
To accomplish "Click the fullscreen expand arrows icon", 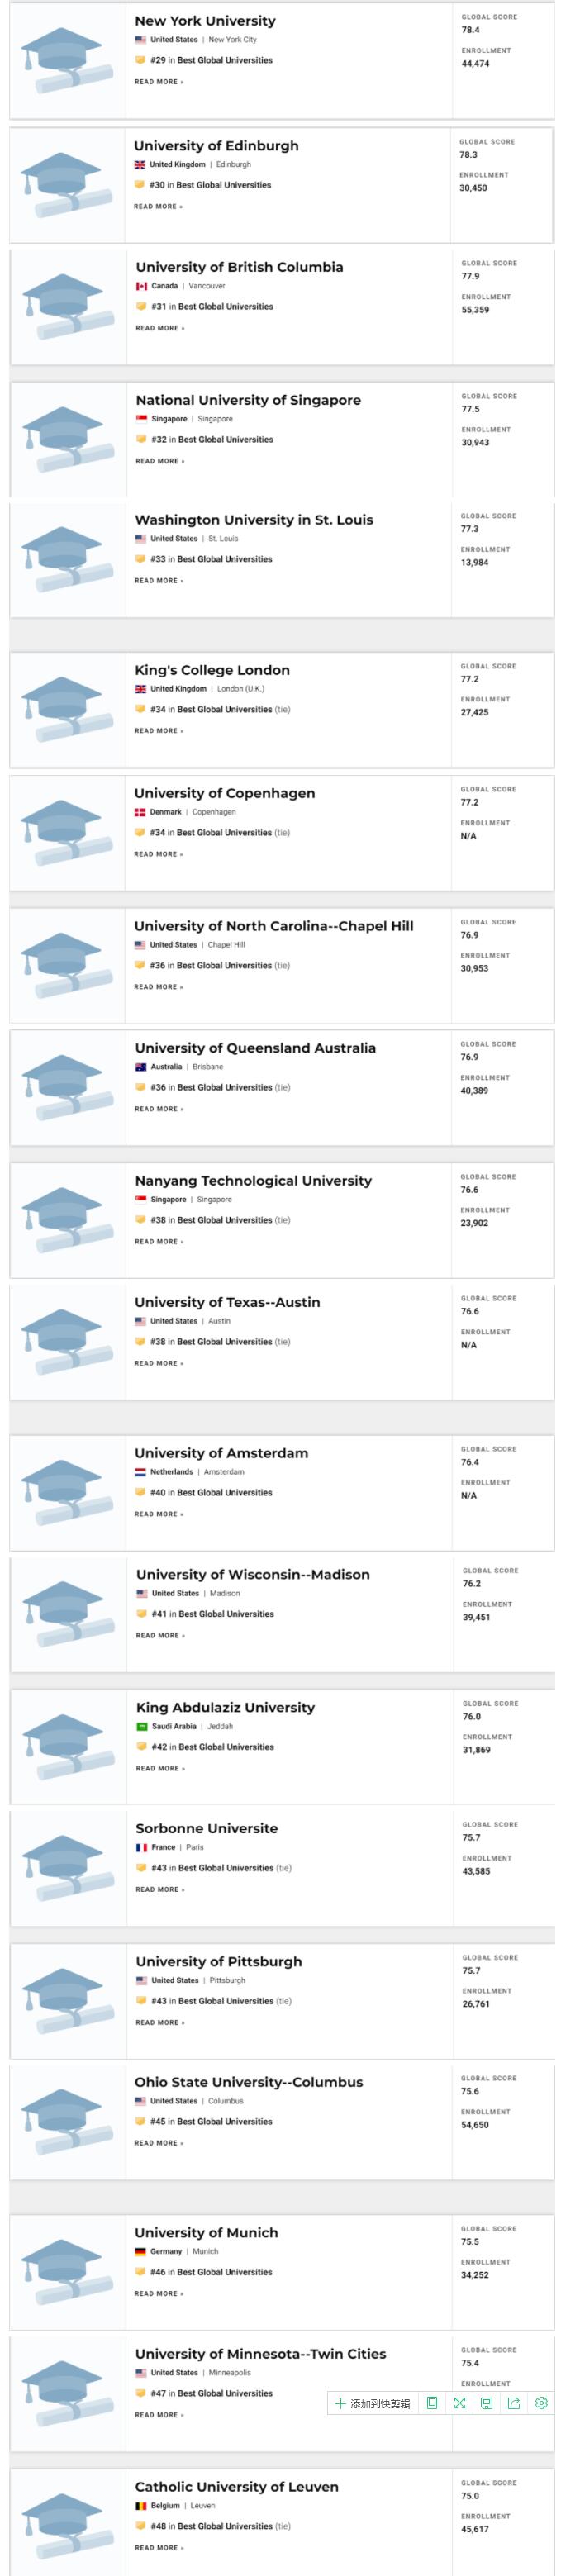I will 459,2403.
